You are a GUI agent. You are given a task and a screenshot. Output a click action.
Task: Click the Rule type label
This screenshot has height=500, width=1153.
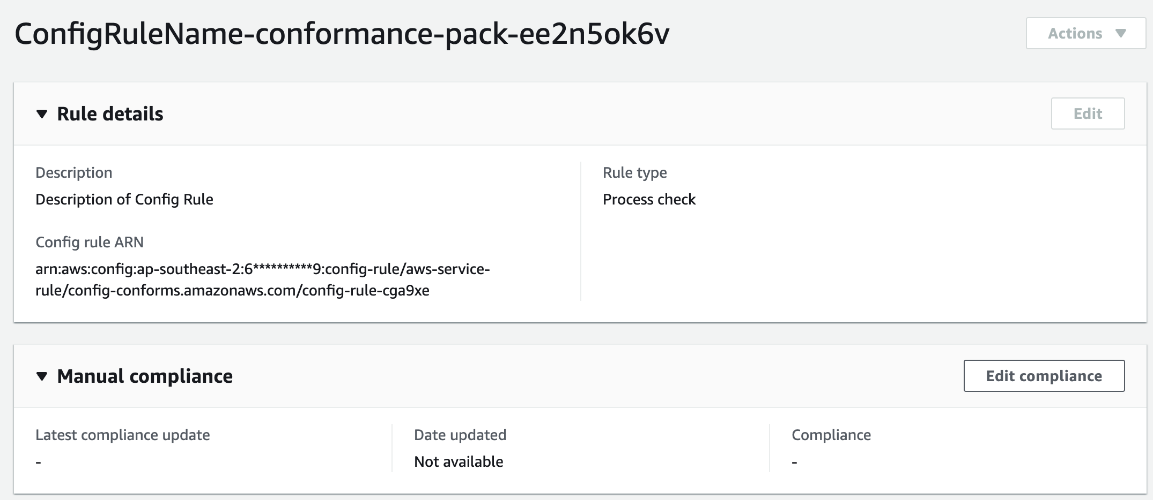pos(635,172)
